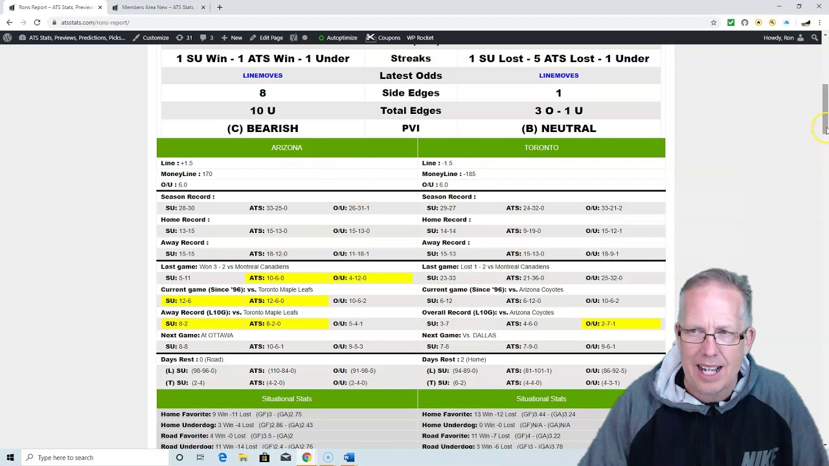This screenshot has height=466, width=829.
Task: Click the Toronto MoneyLine value -185
Action: coord(469,174)
